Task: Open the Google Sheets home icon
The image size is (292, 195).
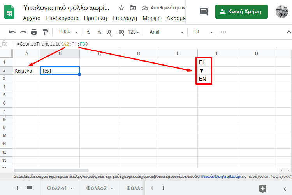Action: pos(9,12)
